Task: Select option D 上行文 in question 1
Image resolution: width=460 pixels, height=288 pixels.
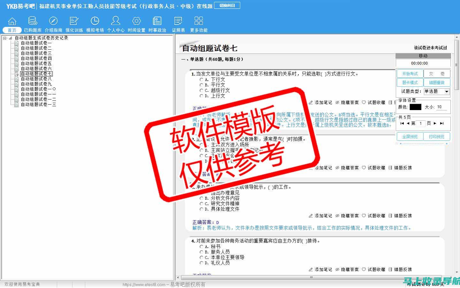Action: click(x=201, y=96)
